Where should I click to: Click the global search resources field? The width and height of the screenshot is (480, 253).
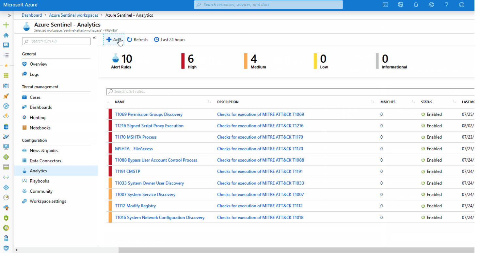[268, 5]
